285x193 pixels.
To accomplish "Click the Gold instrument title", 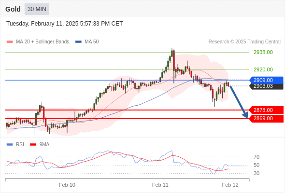I will pyautogui.click(x=13, y=9).
